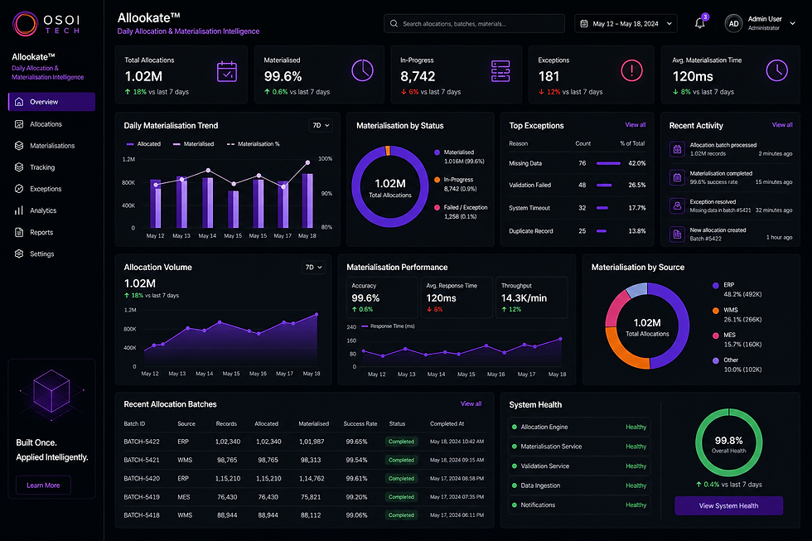Toggle the Materialised legend in trend chart
Screen dimensions: 812x541
(x=193, y=144)
